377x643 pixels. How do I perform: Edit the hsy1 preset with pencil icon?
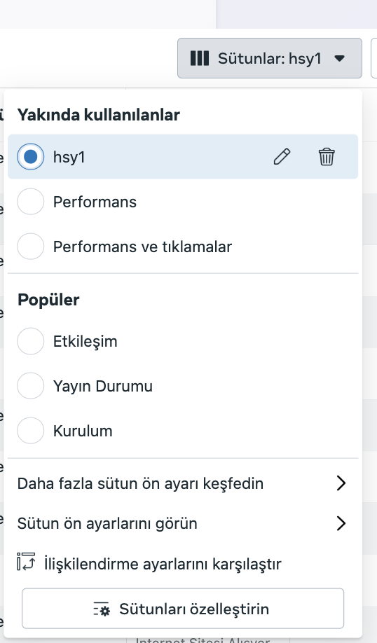tap(282, 157)
